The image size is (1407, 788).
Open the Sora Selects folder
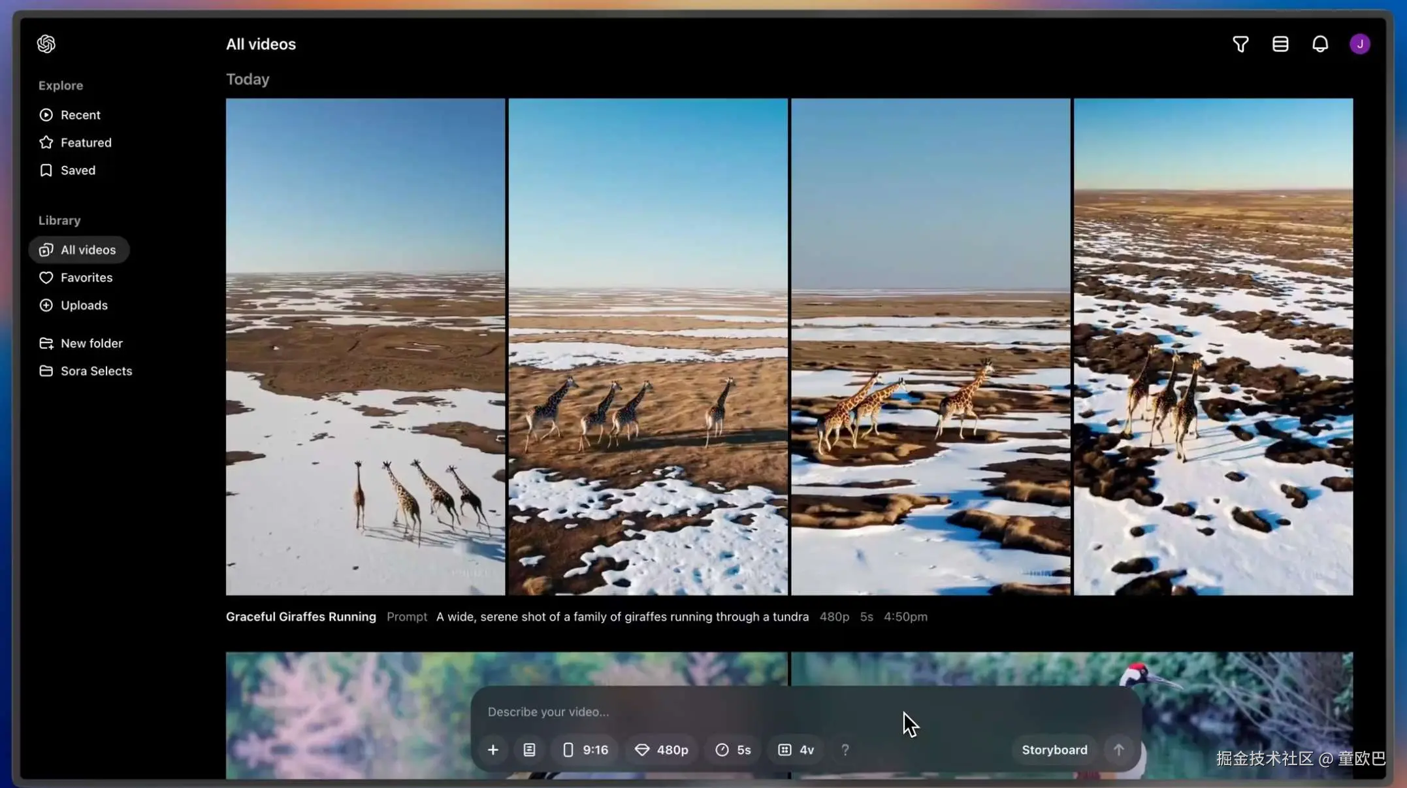pos(96,370)
